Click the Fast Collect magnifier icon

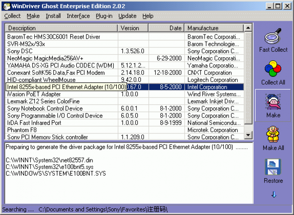[273, 36]
